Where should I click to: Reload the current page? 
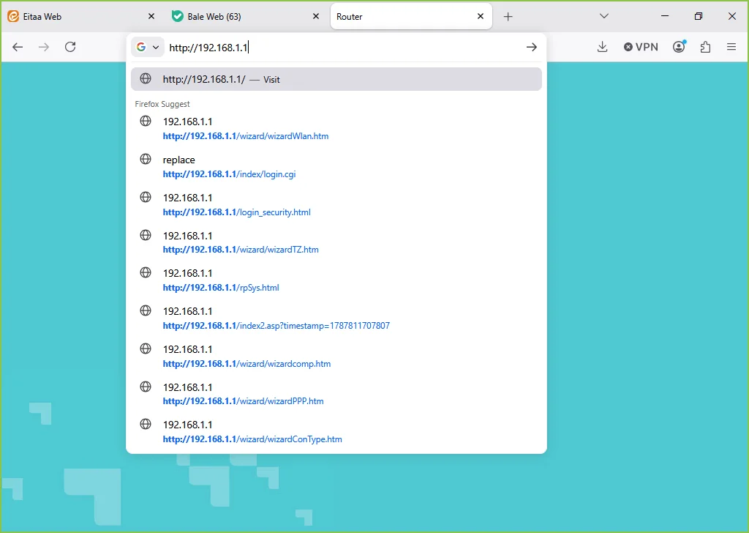(x=70, y=47)
